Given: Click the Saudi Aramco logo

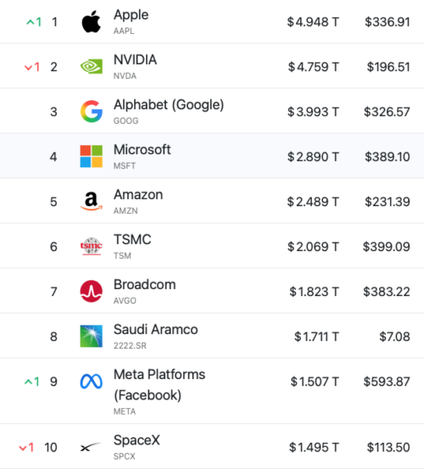Looking at the screenshot, I should 92,336.
